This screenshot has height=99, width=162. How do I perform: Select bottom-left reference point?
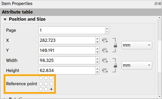(41, 89)
